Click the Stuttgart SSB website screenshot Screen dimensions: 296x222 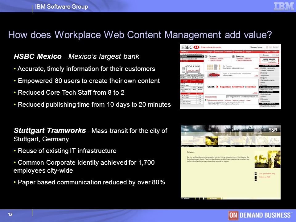click(x=231, y=162)
